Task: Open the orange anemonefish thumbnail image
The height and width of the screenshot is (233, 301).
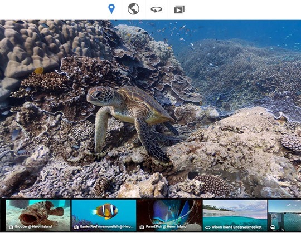Action: 104,216
